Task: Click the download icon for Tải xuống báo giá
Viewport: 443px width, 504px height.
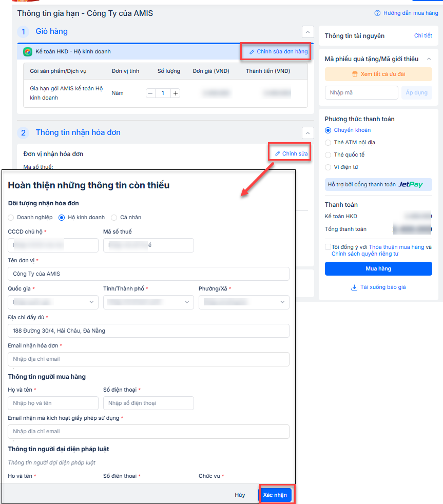Action: [x=354, y=287]
